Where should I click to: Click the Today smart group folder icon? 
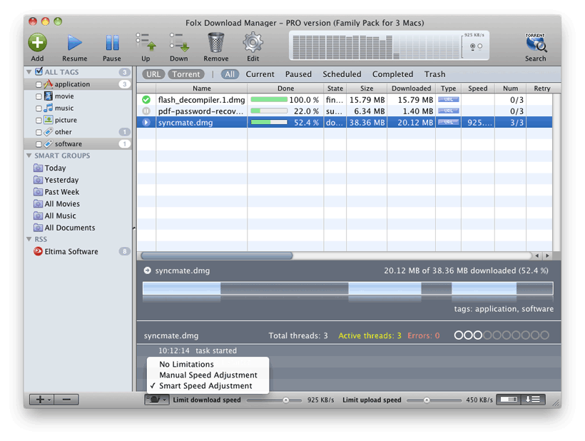pyautogui.click(x=38, y=168)
